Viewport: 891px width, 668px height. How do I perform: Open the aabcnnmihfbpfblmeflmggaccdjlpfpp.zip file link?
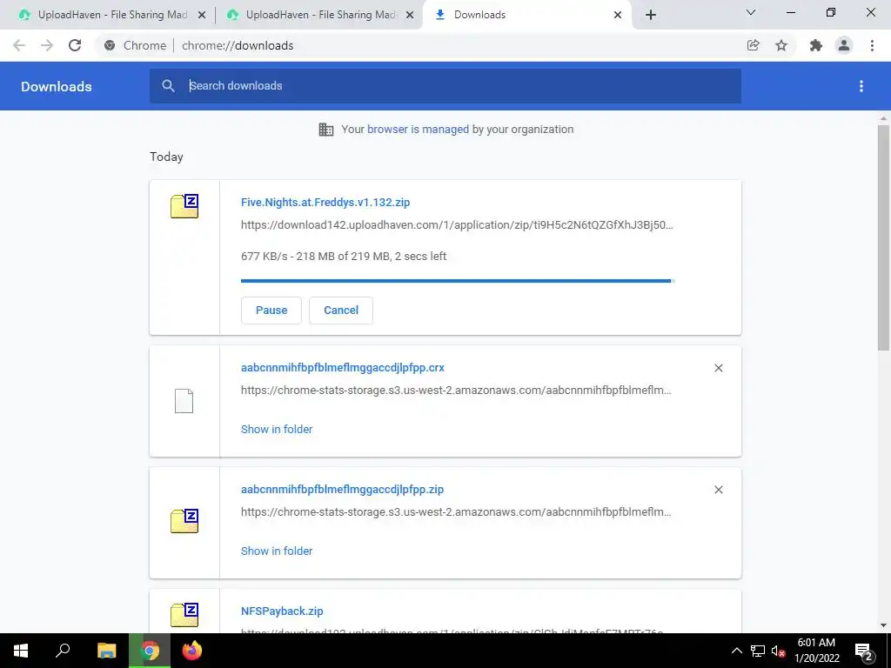(x=342, y=489)
